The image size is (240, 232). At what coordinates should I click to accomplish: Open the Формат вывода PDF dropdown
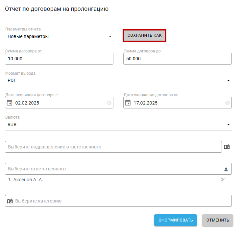[x=228, y=80]
